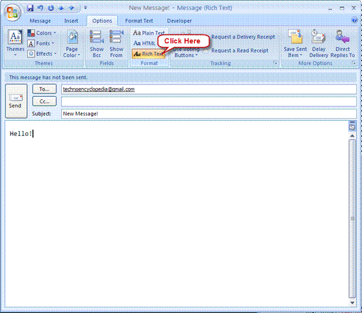Open Direct Replies To option
The height and width of the screenshot is (313, 362).
343,43
